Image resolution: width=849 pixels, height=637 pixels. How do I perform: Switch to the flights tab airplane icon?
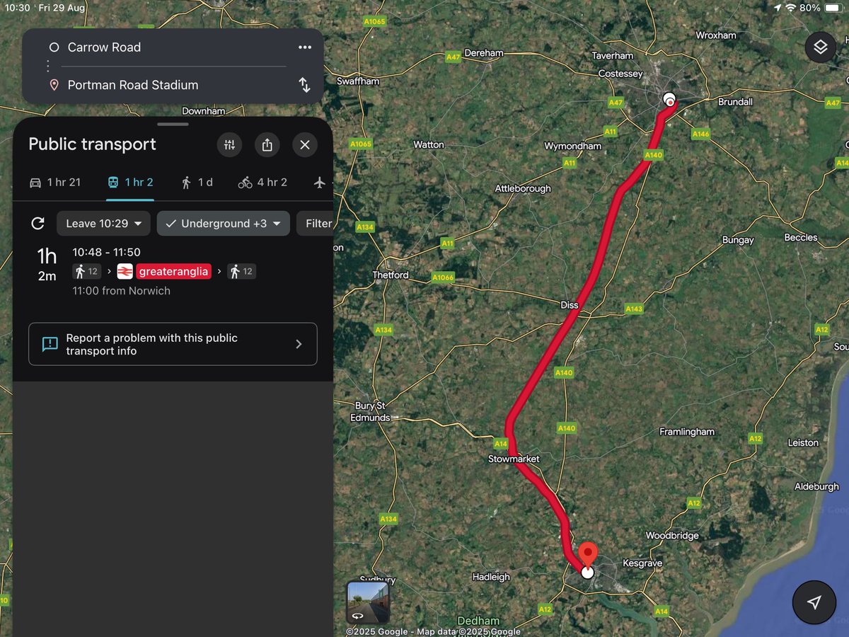[x=320, y=183]
